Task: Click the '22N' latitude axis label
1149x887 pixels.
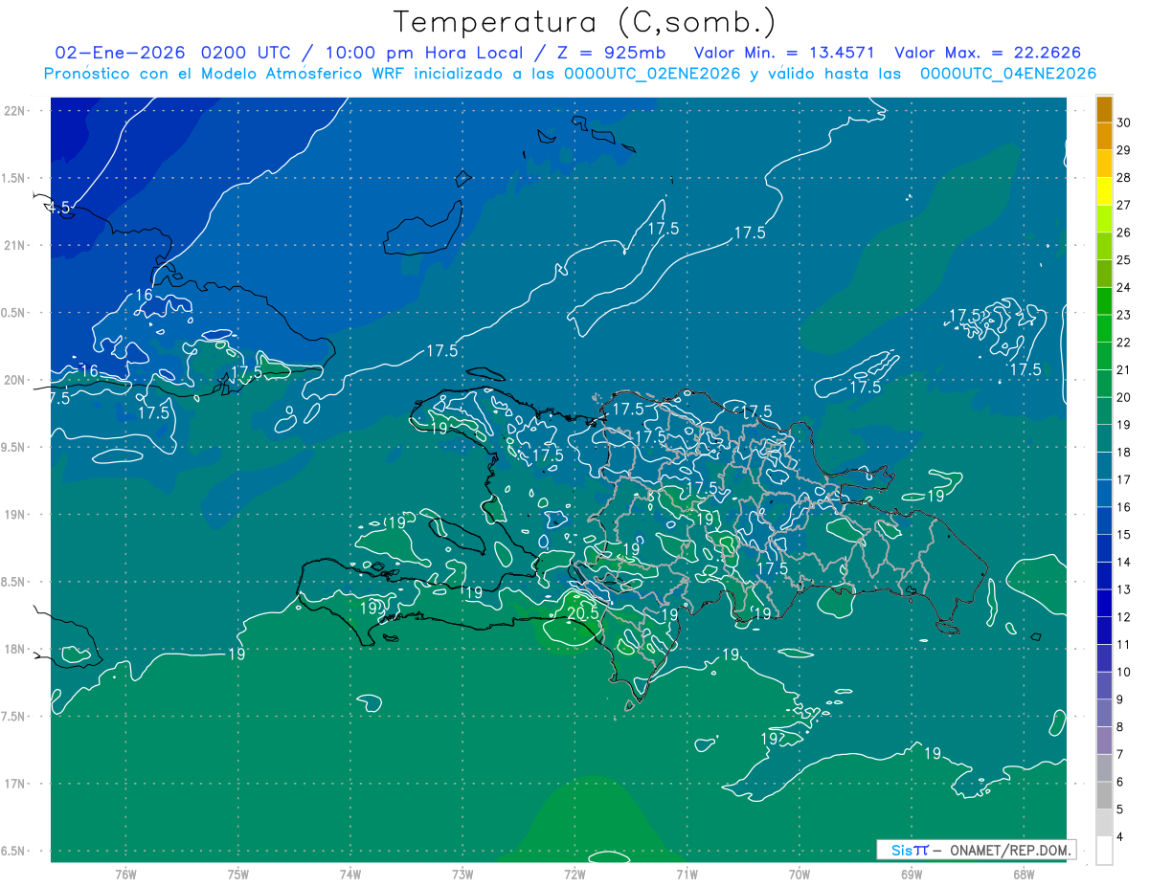Action: tap(13, 110)
